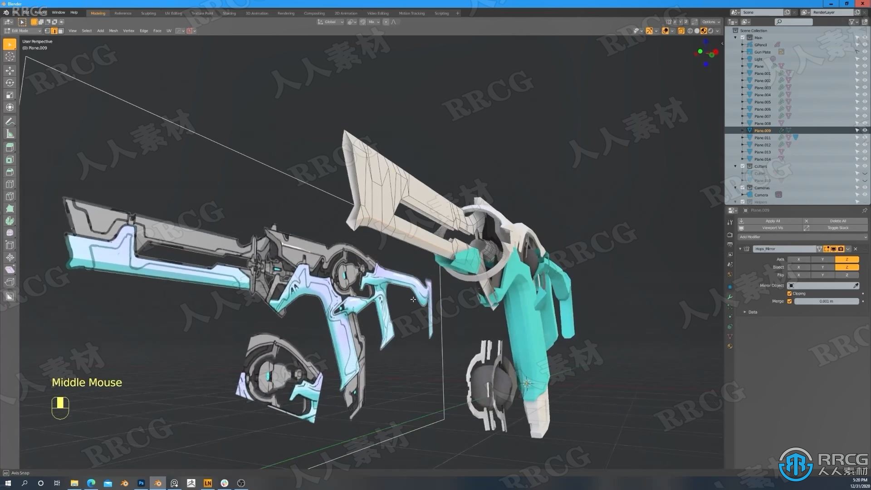Open the Material properties tab
Image resolution: width=871 pixels, height=490 pixels.
pos(730,346)
